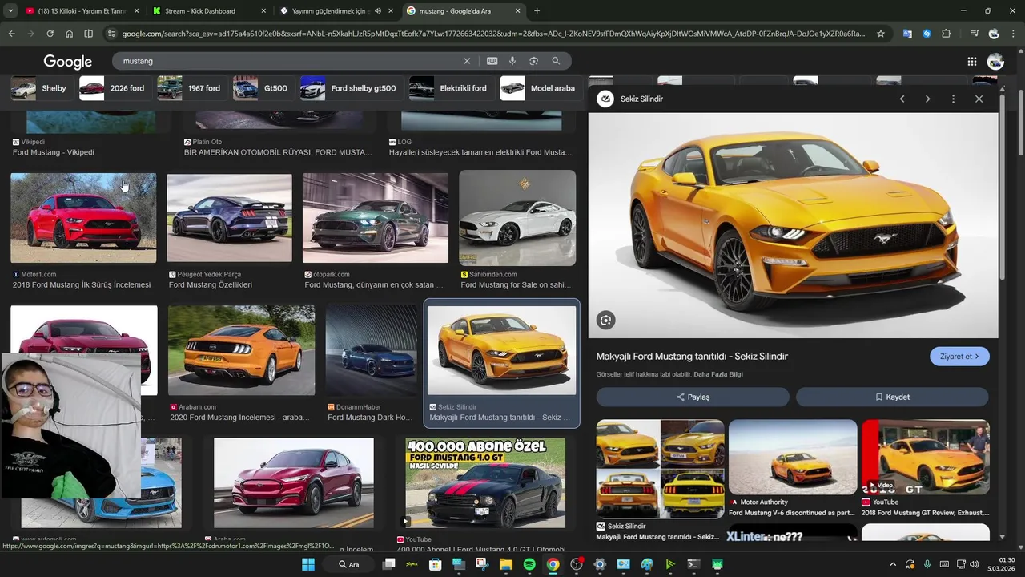Select the Shelby filter chip

click(x=40, y=88)
